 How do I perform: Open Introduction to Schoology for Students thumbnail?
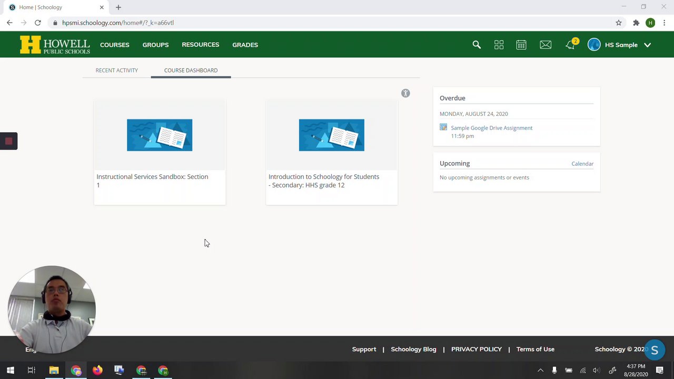pos(332,135)
